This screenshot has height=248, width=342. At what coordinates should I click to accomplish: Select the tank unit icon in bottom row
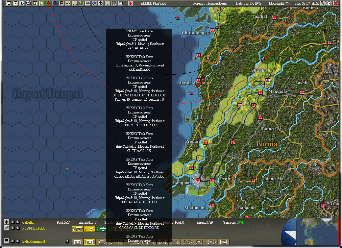[x=102, y=242]
